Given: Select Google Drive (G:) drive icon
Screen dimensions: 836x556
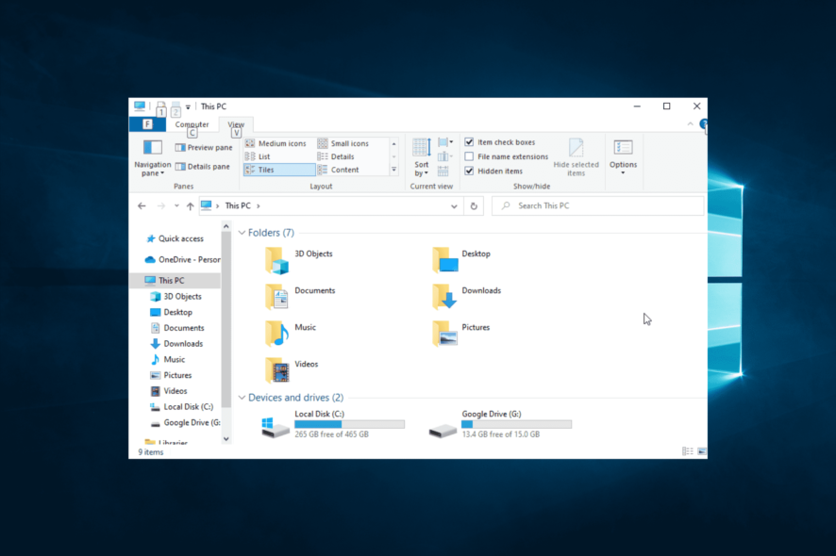Looking at the screenshot, I should pos(443,431).
